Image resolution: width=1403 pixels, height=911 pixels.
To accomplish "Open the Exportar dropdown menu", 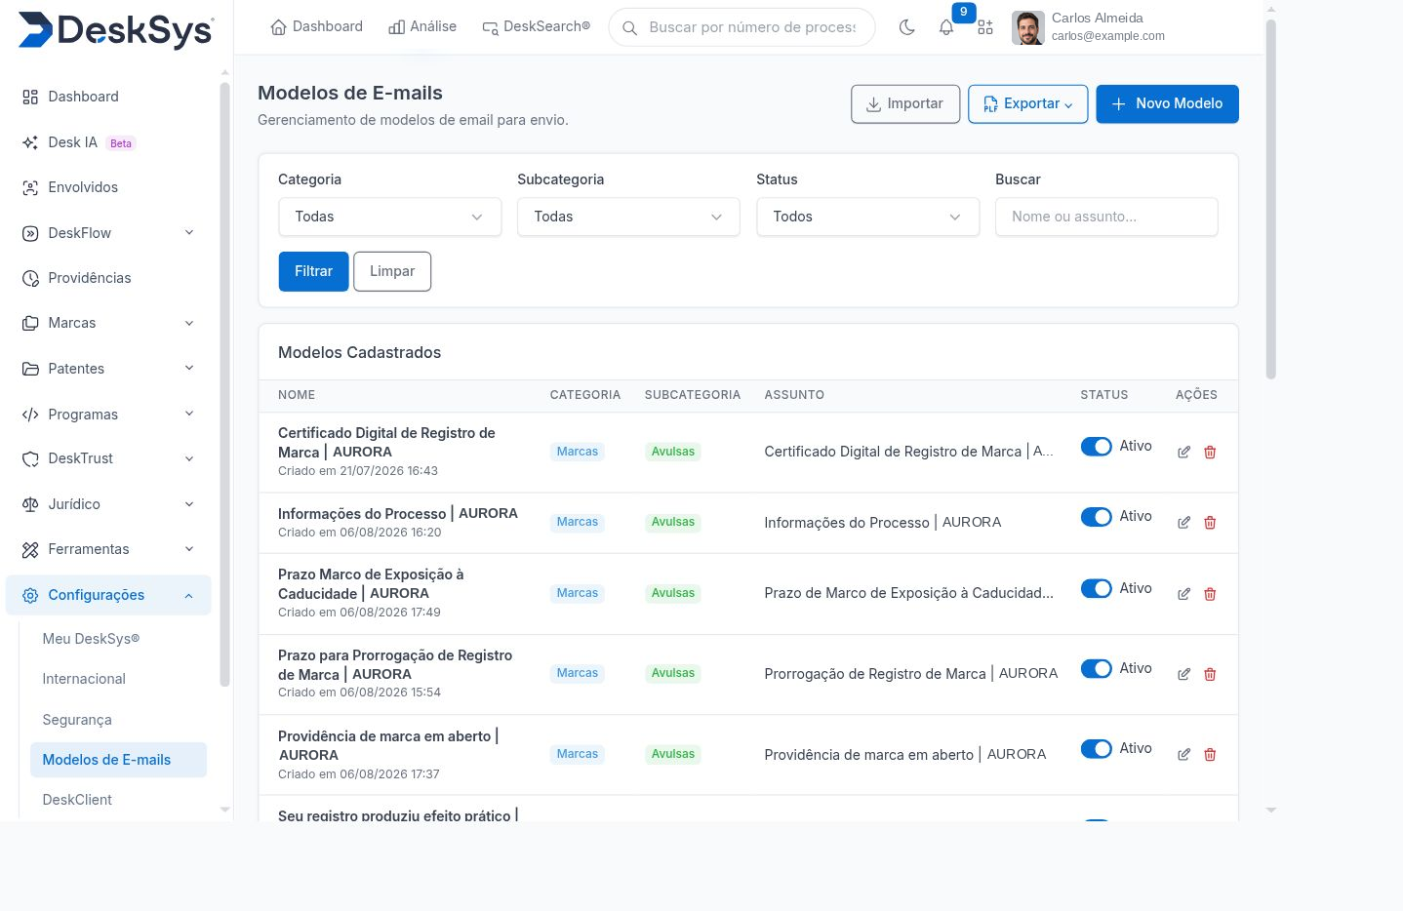I will click(x=1027, y=104).
